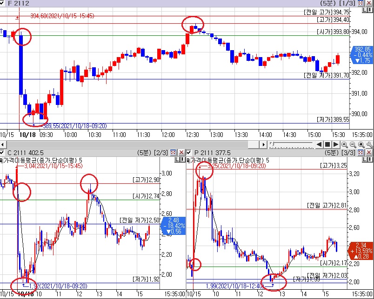This screenshot has height=299, width=374.
Task: Click the [시가]393.80 label
Action: tap(333, 32)
